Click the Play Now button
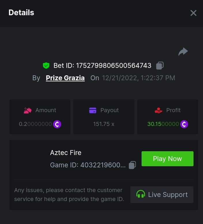 167,158
